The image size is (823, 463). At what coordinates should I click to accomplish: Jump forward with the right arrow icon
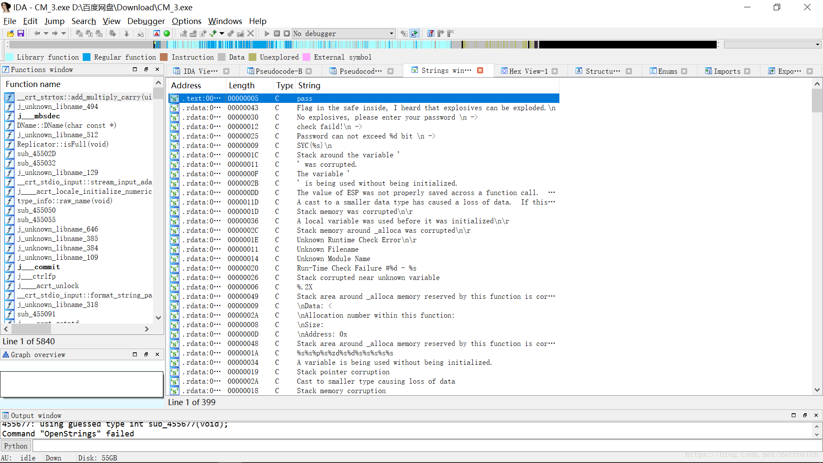coord(54,33)
